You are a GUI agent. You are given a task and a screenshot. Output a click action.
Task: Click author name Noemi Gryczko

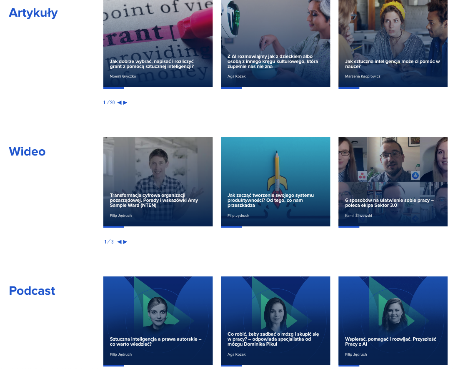123,76
